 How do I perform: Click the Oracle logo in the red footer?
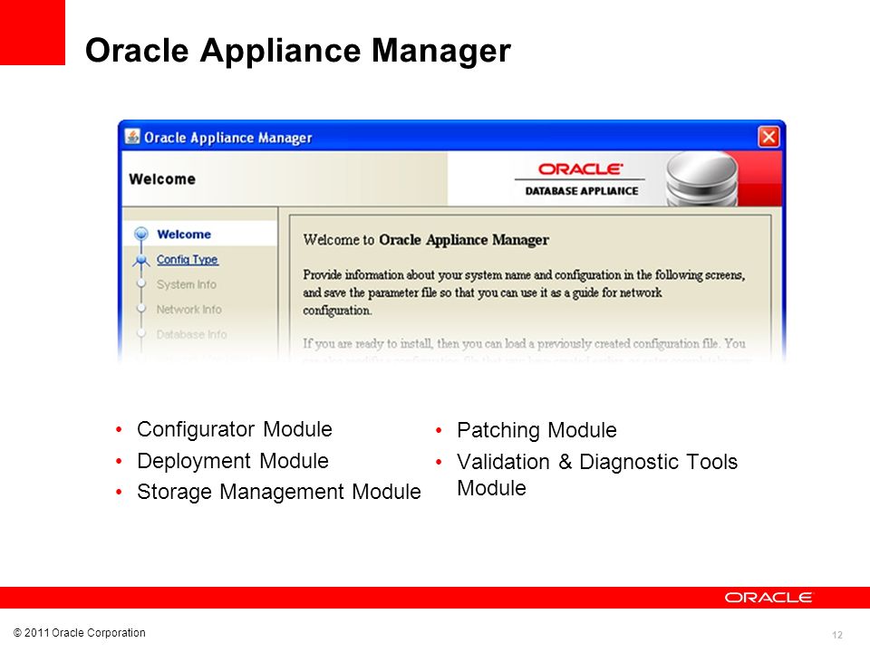768,597
